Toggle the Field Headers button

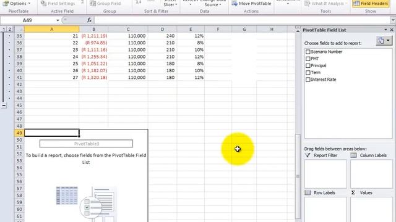tap(371, 3)
